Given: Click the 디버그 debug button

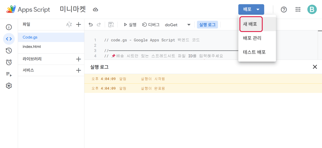Looking at the screenshot, I should pyautogui.click(x=151, y=24).
